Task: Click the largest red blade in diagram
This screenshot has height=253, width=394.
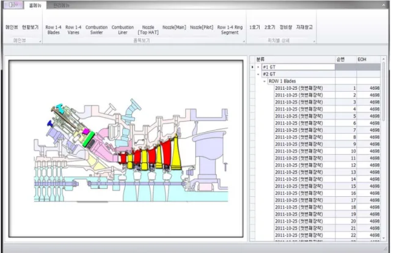Action: (x=166, y=153)
